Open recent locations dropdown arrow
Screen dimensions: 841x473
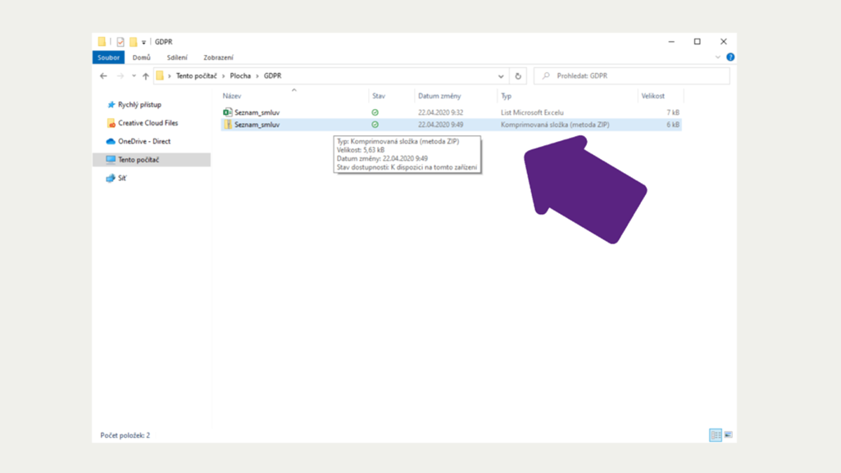[x=134, y=76]
